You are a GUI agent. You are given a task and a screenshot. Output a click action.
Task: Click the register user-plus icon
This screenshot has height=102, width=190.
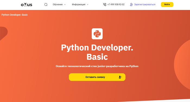tap(131, 5)
